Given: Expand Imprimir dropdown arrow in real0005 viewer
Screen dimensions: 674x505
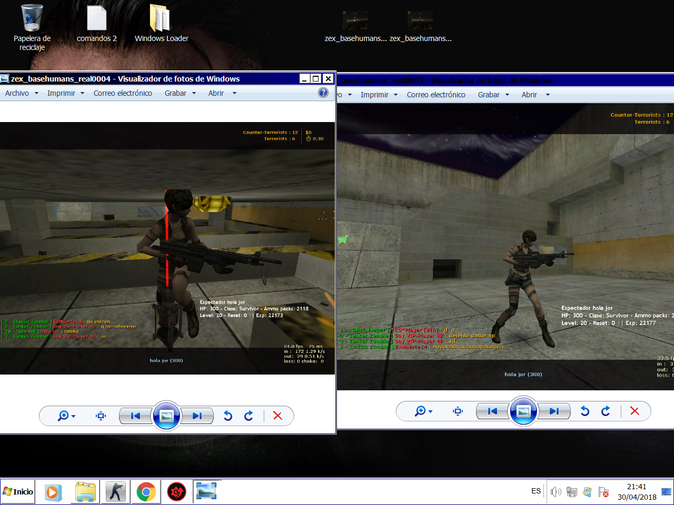Looking at the screenshot, I should click(x=395, y=95).
